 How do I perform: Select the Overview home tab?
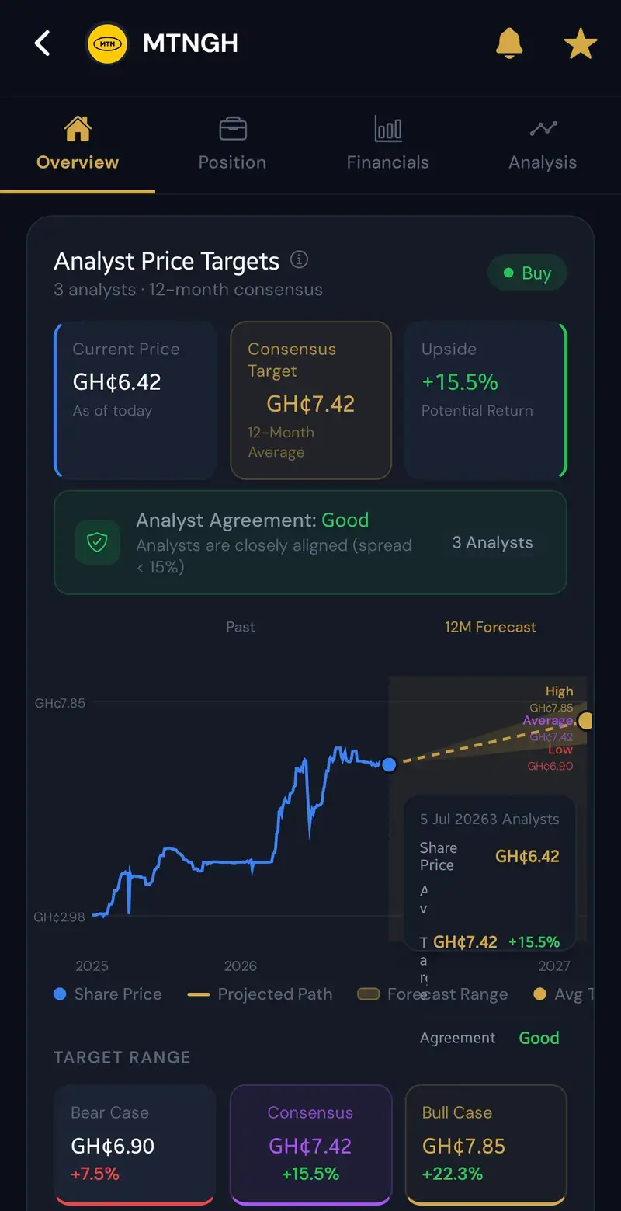[x=78, y=145]
